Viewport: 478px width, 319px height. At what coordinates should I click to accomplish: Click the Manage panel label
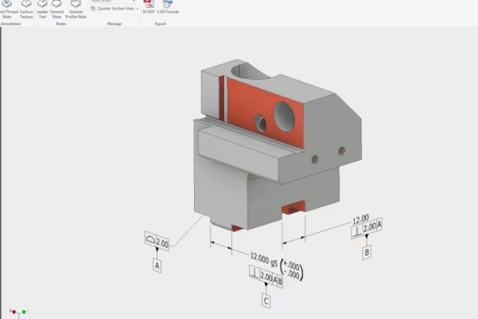114,23
